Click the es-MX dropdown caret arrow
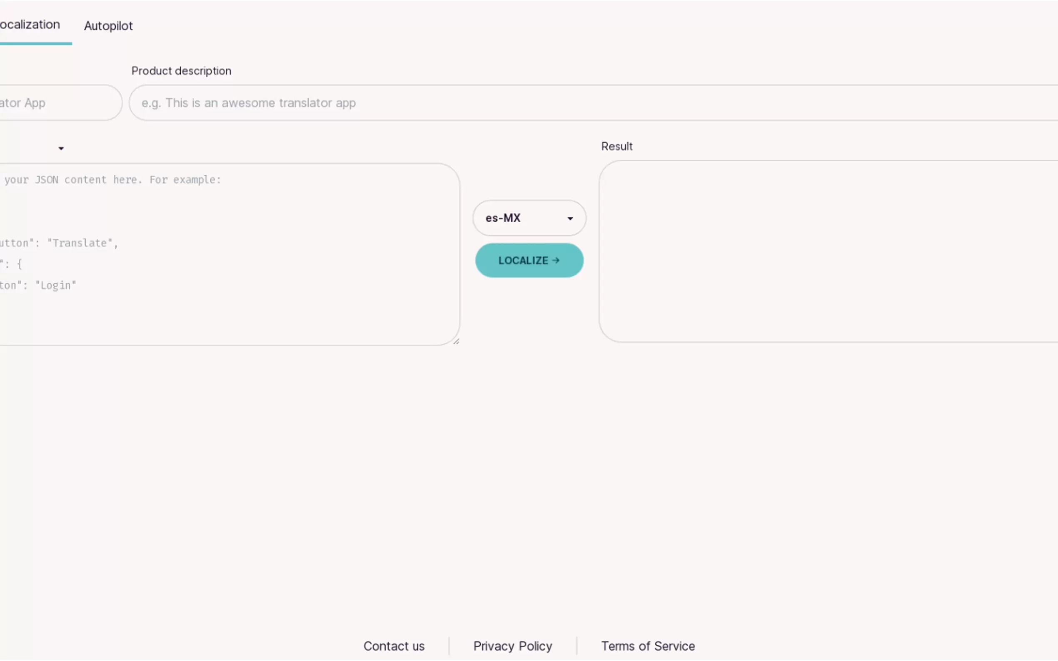1058x661 pixels. tap(570, 218)
